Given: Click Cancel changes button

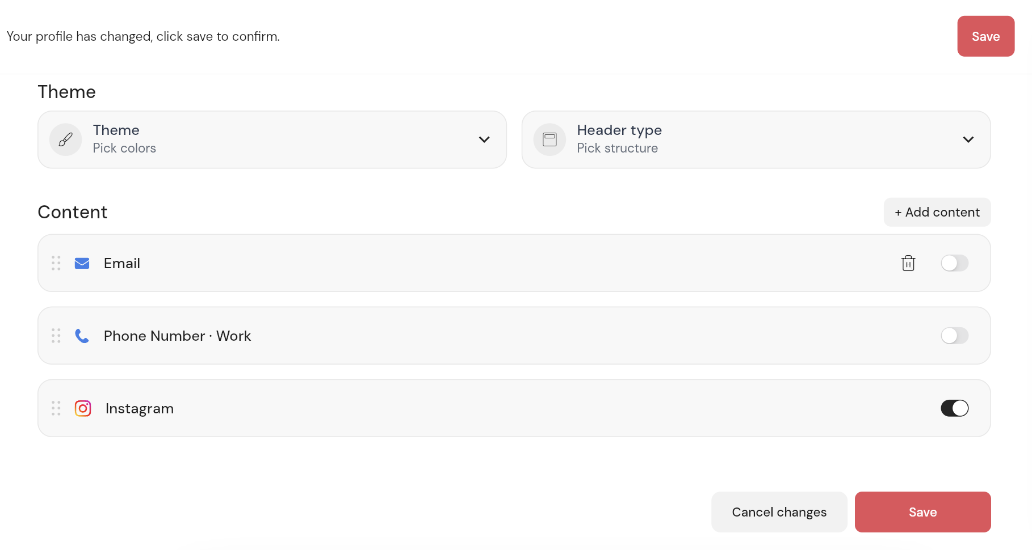Looking at the screenshot, I should [779, 512].
